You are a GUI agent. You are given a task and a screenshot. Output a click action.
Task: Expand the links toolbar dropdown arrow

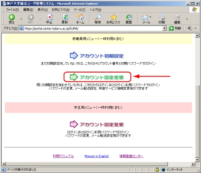(195, 28)
